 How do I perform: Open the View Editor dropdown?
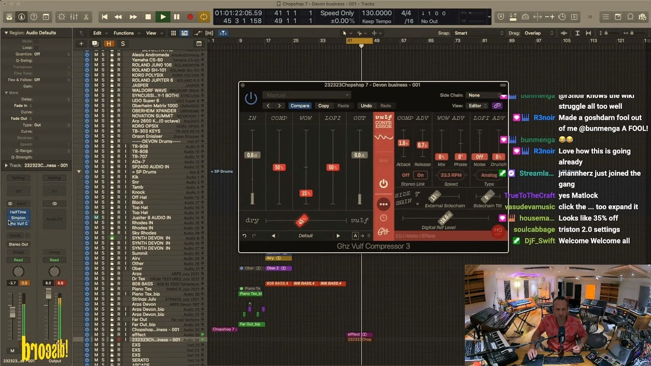(477, 106)
